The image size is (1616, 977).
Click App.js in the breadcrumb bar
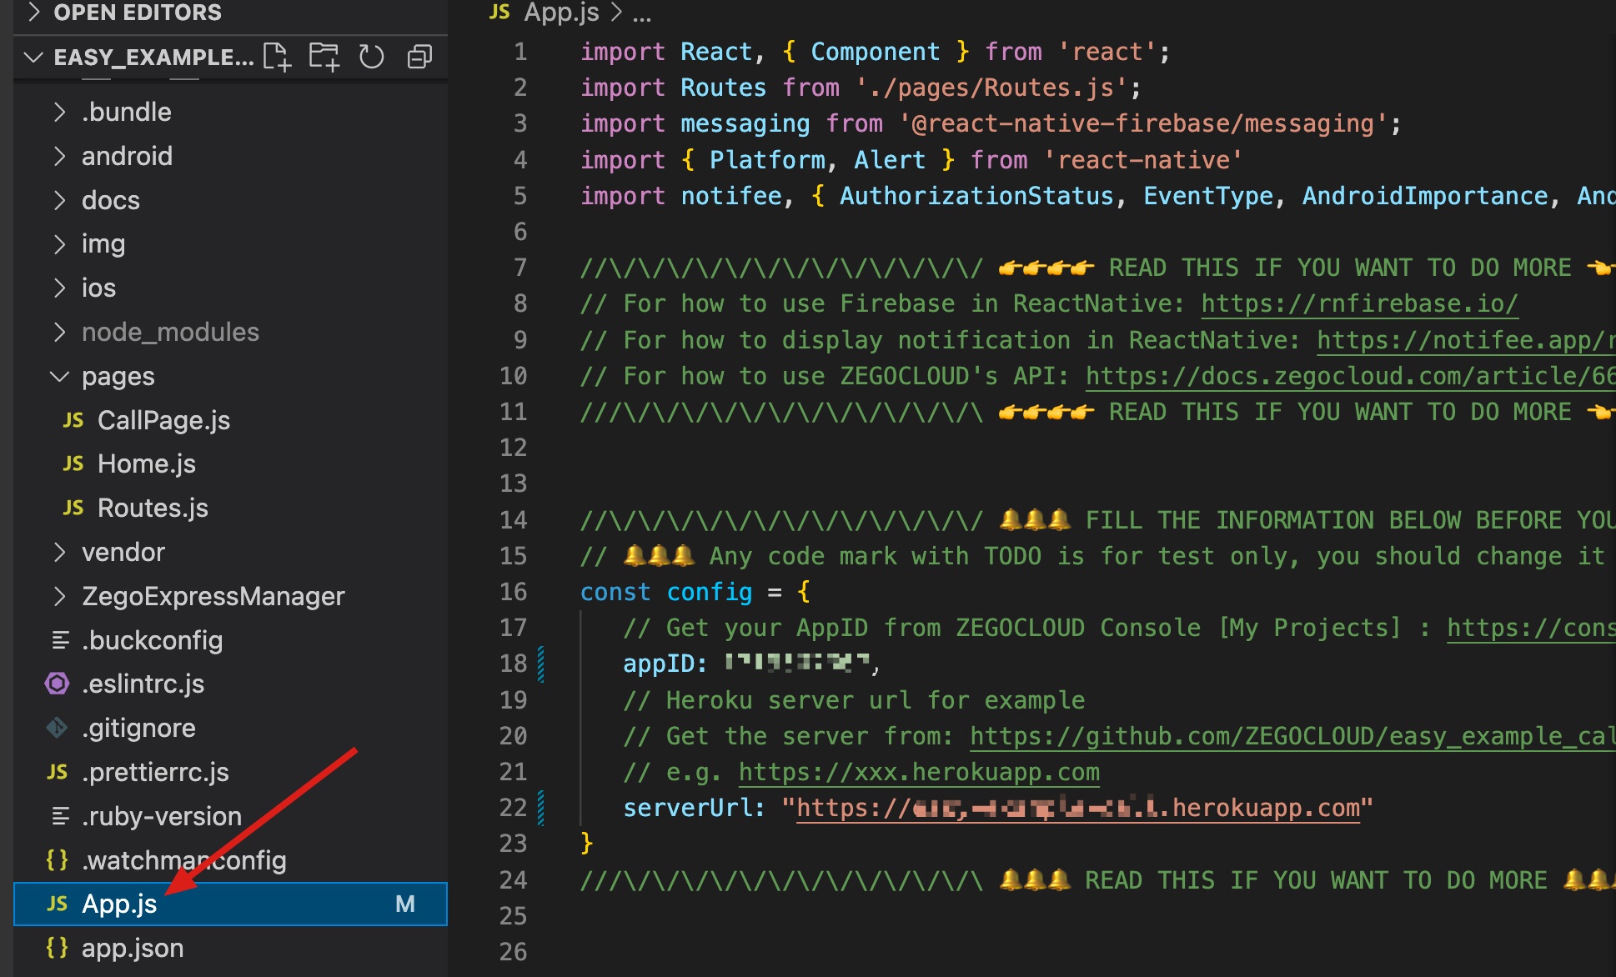pyautogui.click(x=560, y=13)
